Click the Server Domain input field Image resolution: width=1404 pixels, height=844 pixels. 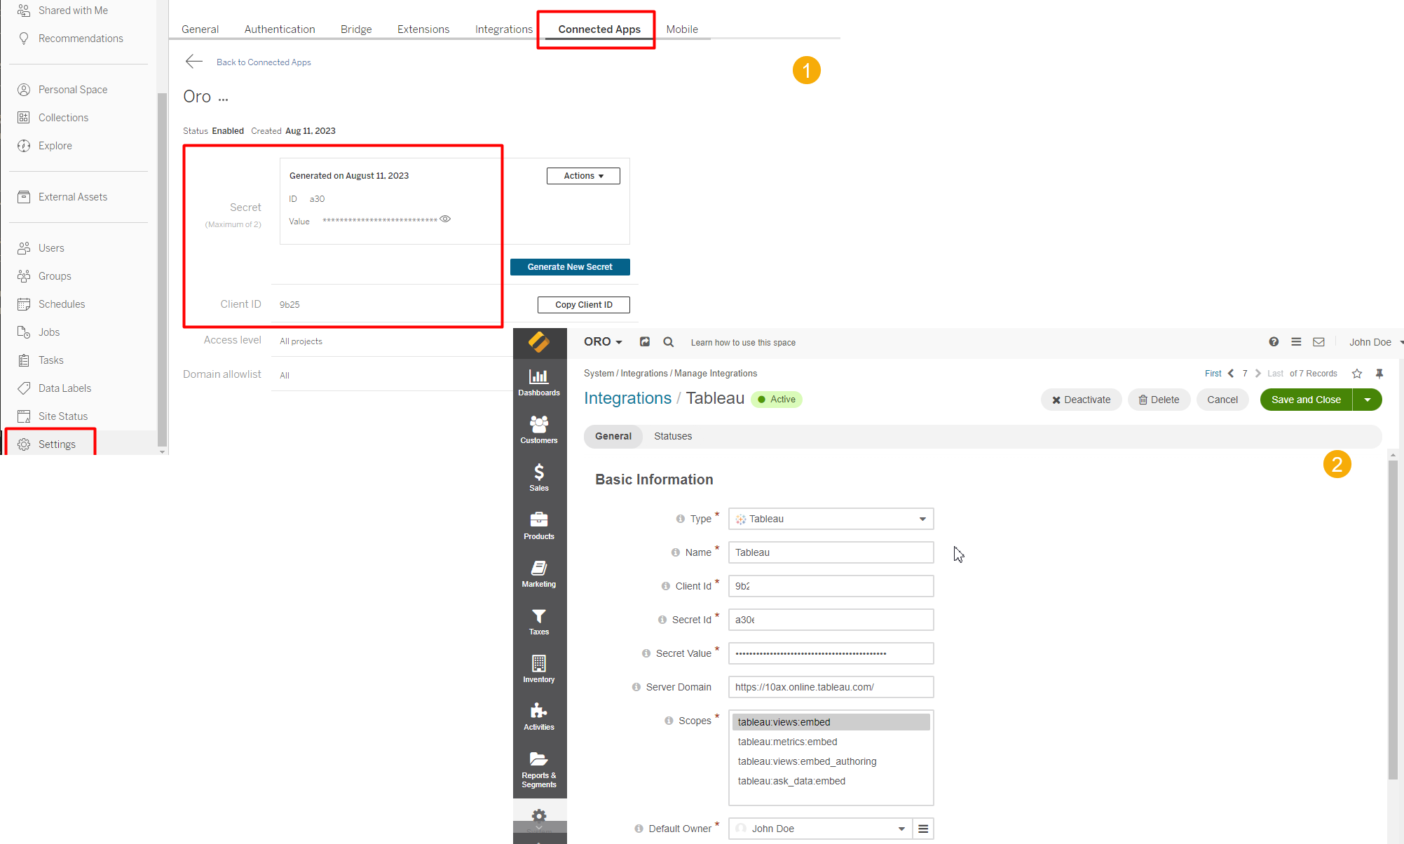click(x=830, y=687)
